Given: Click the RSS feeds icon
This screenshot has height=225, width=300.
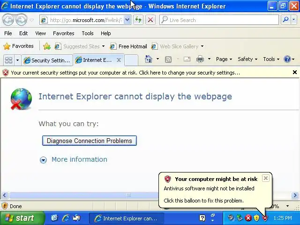Looking at the screenshot, I should tap(168, 60).
